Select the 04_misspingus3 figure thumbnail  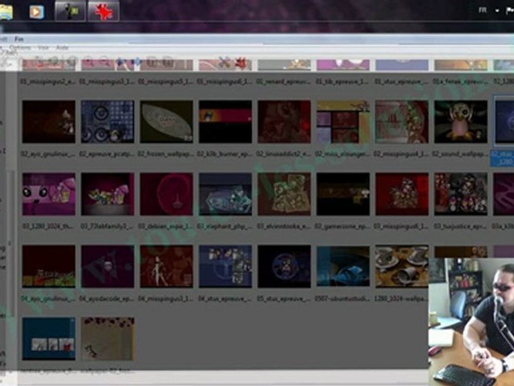coord(167,266)
